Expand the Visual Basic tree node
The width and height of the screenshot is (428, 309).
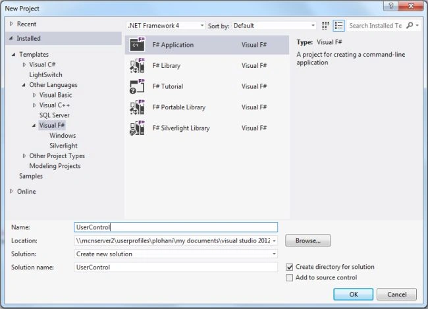(x=34, y=95)
